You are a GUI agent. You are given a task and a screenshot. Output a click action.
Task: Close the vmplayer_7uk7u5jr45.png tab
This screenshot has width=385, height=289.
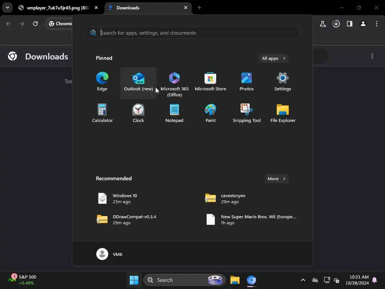(96, 8)
